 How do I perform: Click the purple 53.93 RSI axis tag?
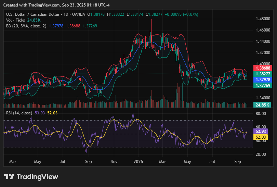pos(261,132)
